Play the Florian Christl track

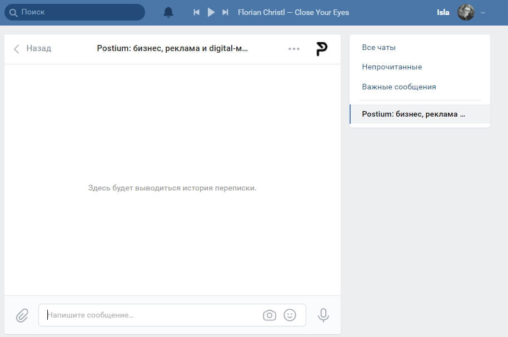click(x=211, y=12)
